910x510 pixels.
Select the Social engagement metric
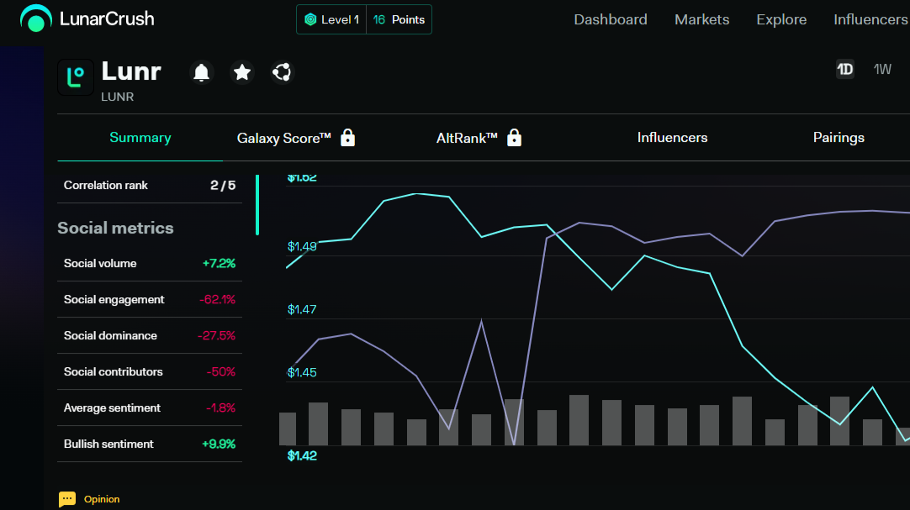(x=150, y=300)
